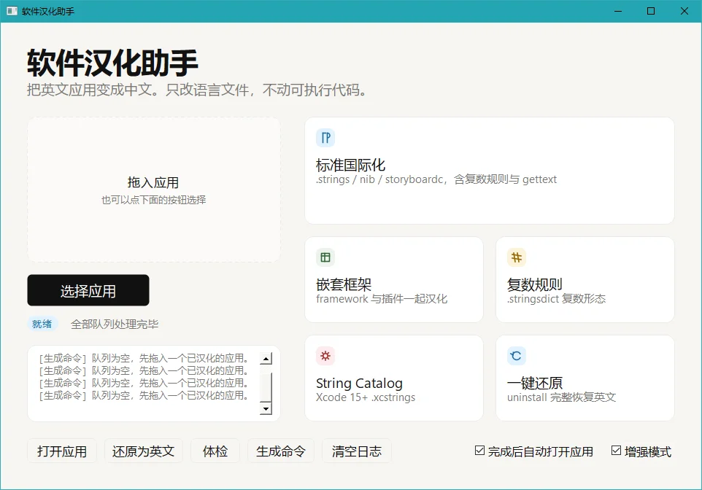
Task: Select the 嵌套框架 card title
Action: click(344, 284)
